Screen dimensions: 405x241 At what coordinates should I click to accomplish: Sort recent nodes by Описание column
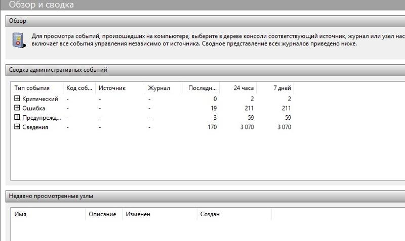click(x=104, y=214)
